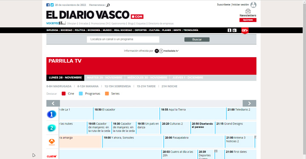The image size is (306, 159).
Task: Open 21:00 Telediario 2 program
Action: 241,114
